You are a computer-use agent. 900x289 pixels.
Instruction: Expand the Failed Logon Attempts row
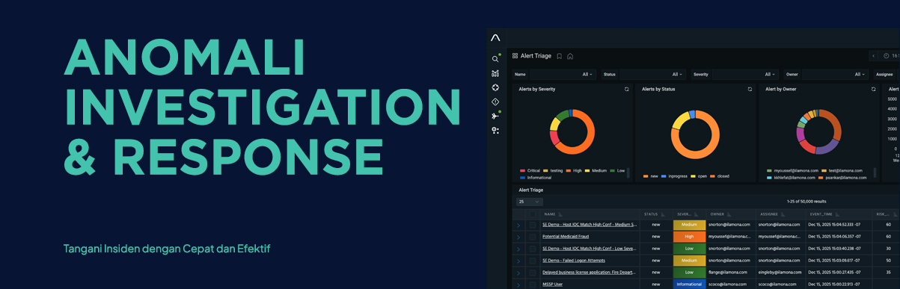518,261
